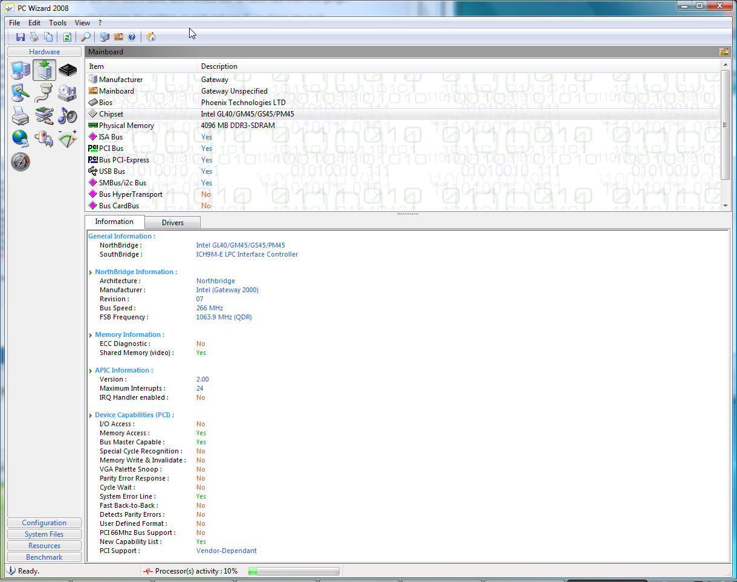
Task: Open the System Files category button
Action: 44,534
